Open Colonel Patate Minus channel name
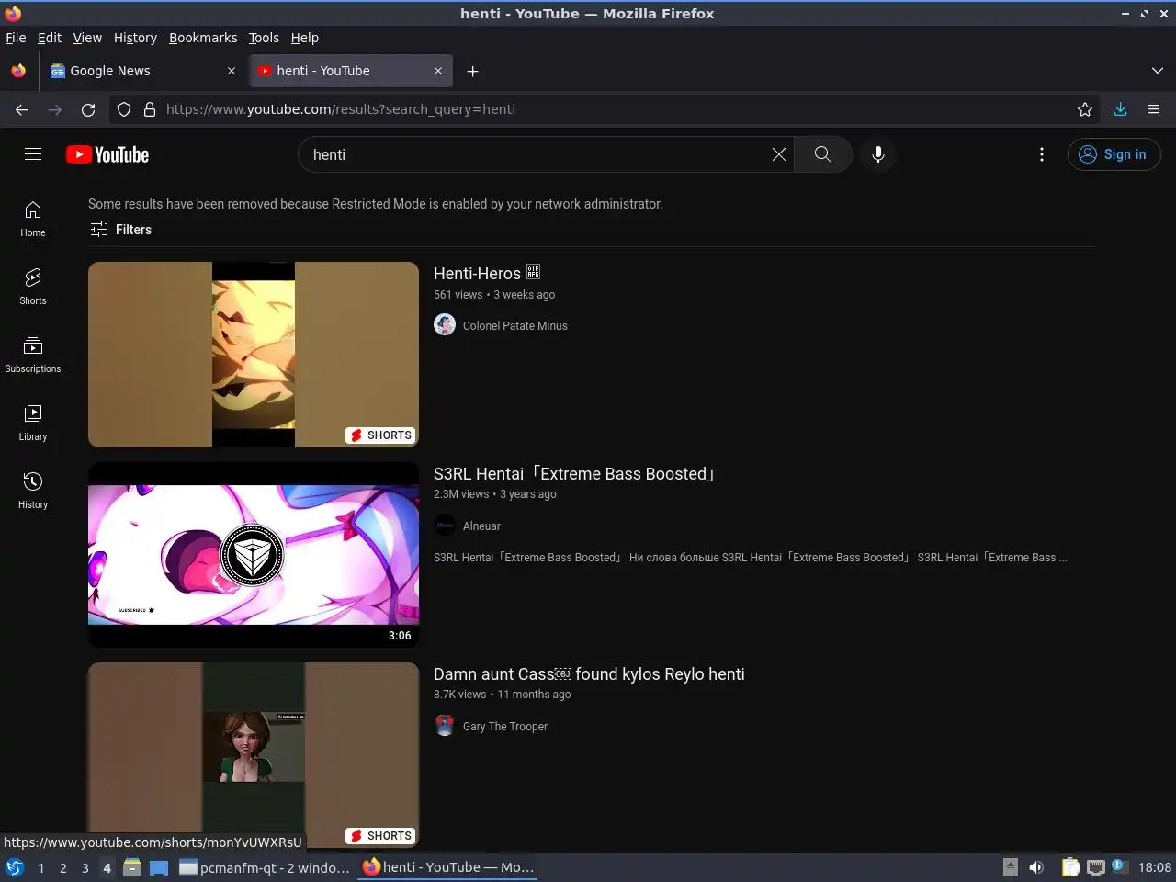 (x=514, y=325)
